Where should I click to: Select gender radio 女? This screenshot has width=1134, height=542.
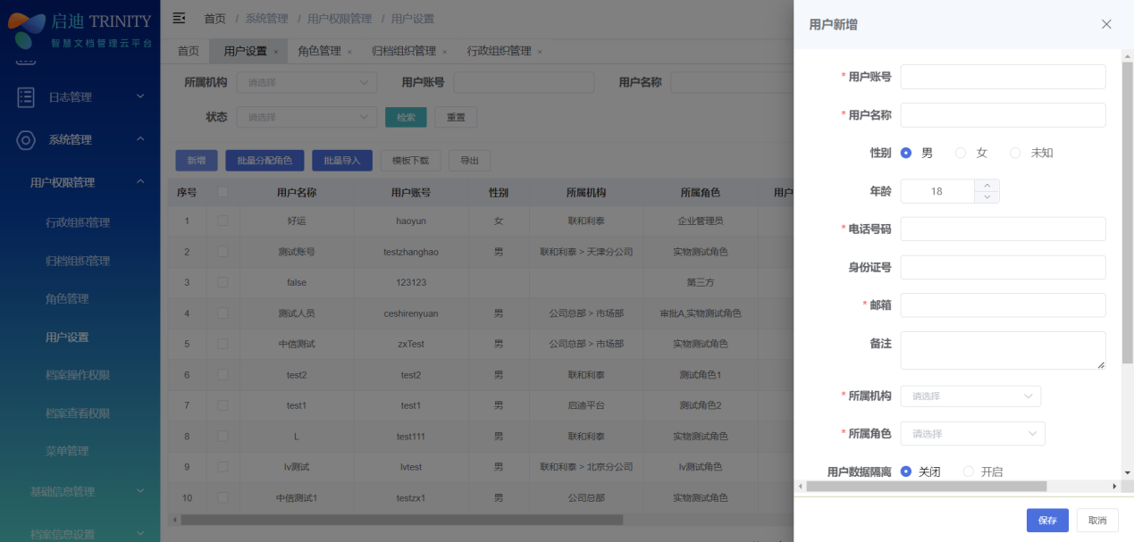pyautogui.click(x=961, y=153)
